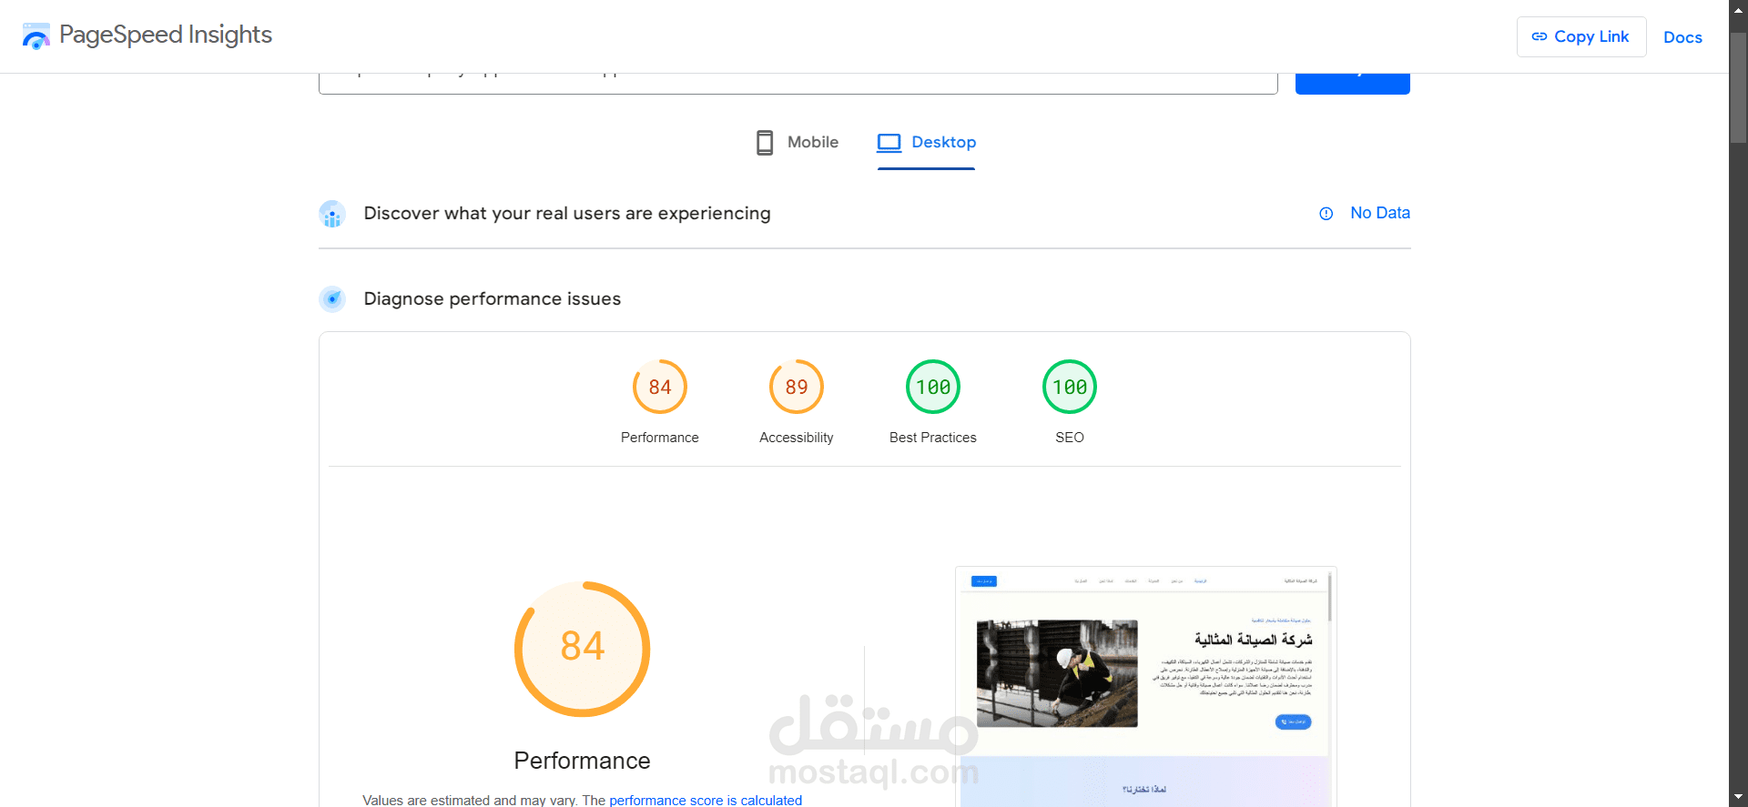Image resolution: width=1748 pixels, height=807 pixels.
Task: Jump to the Accessibility score gauge 89
Action: click(797, 387)
